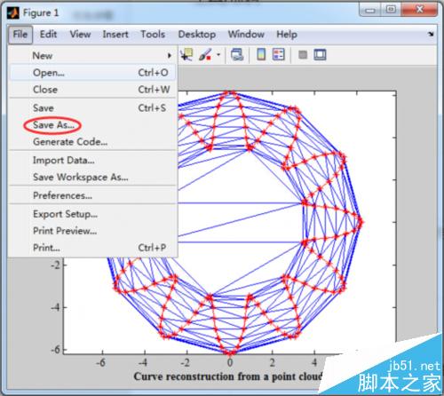Click x-axis tick label -6
The width and height of the screenshot is (444, 396).
tap(100, 362)
